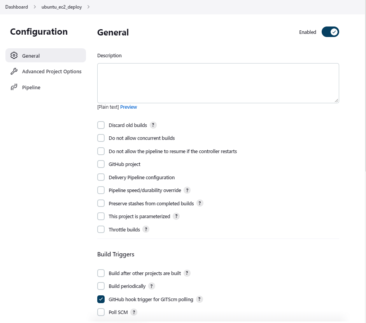
Task: Show help for Poll SCM
Action: (x=134, y=312)
